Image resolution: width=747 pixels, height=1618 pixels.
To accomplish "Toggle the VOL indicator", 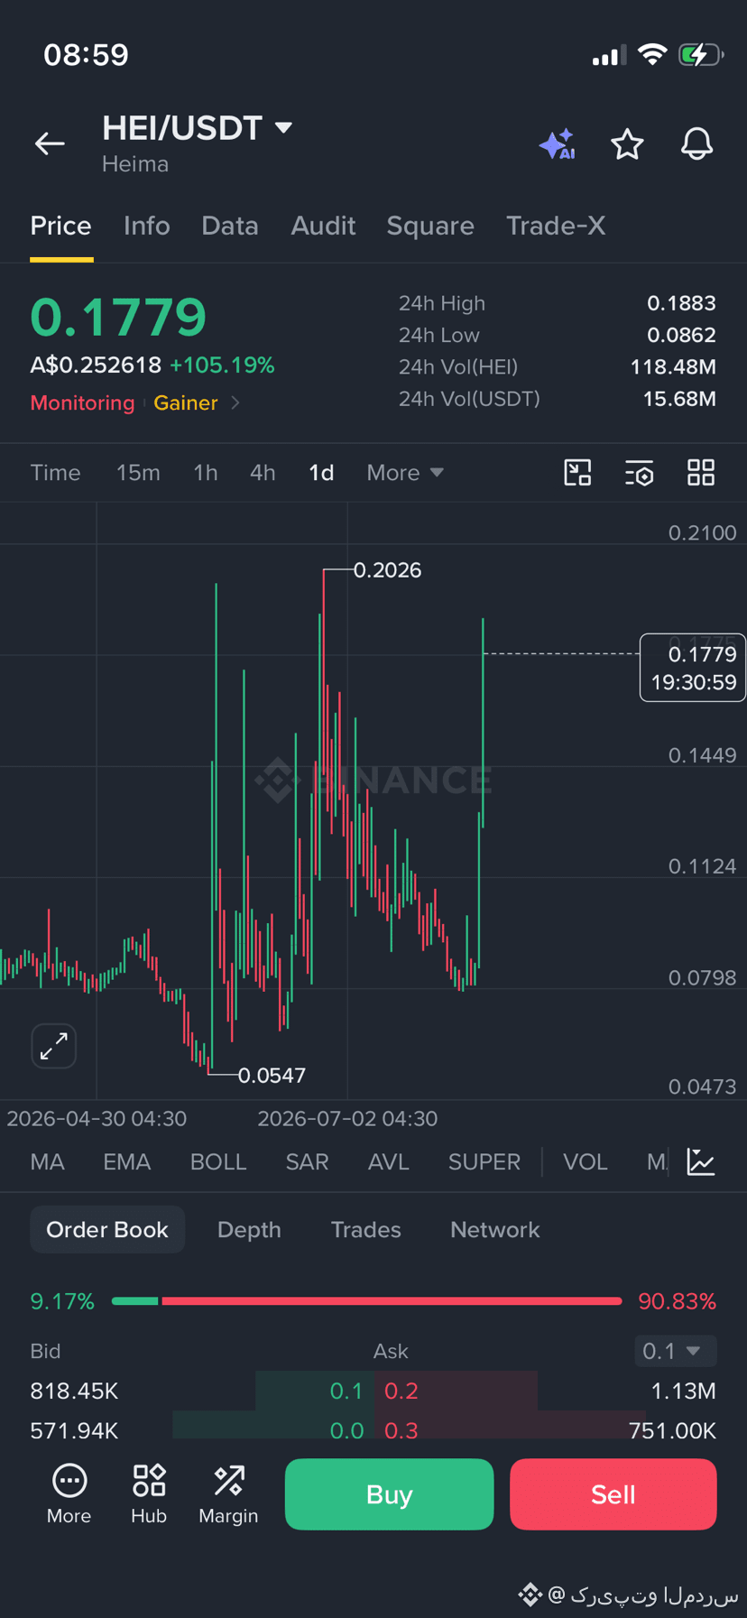I will tap(585, 1162).
